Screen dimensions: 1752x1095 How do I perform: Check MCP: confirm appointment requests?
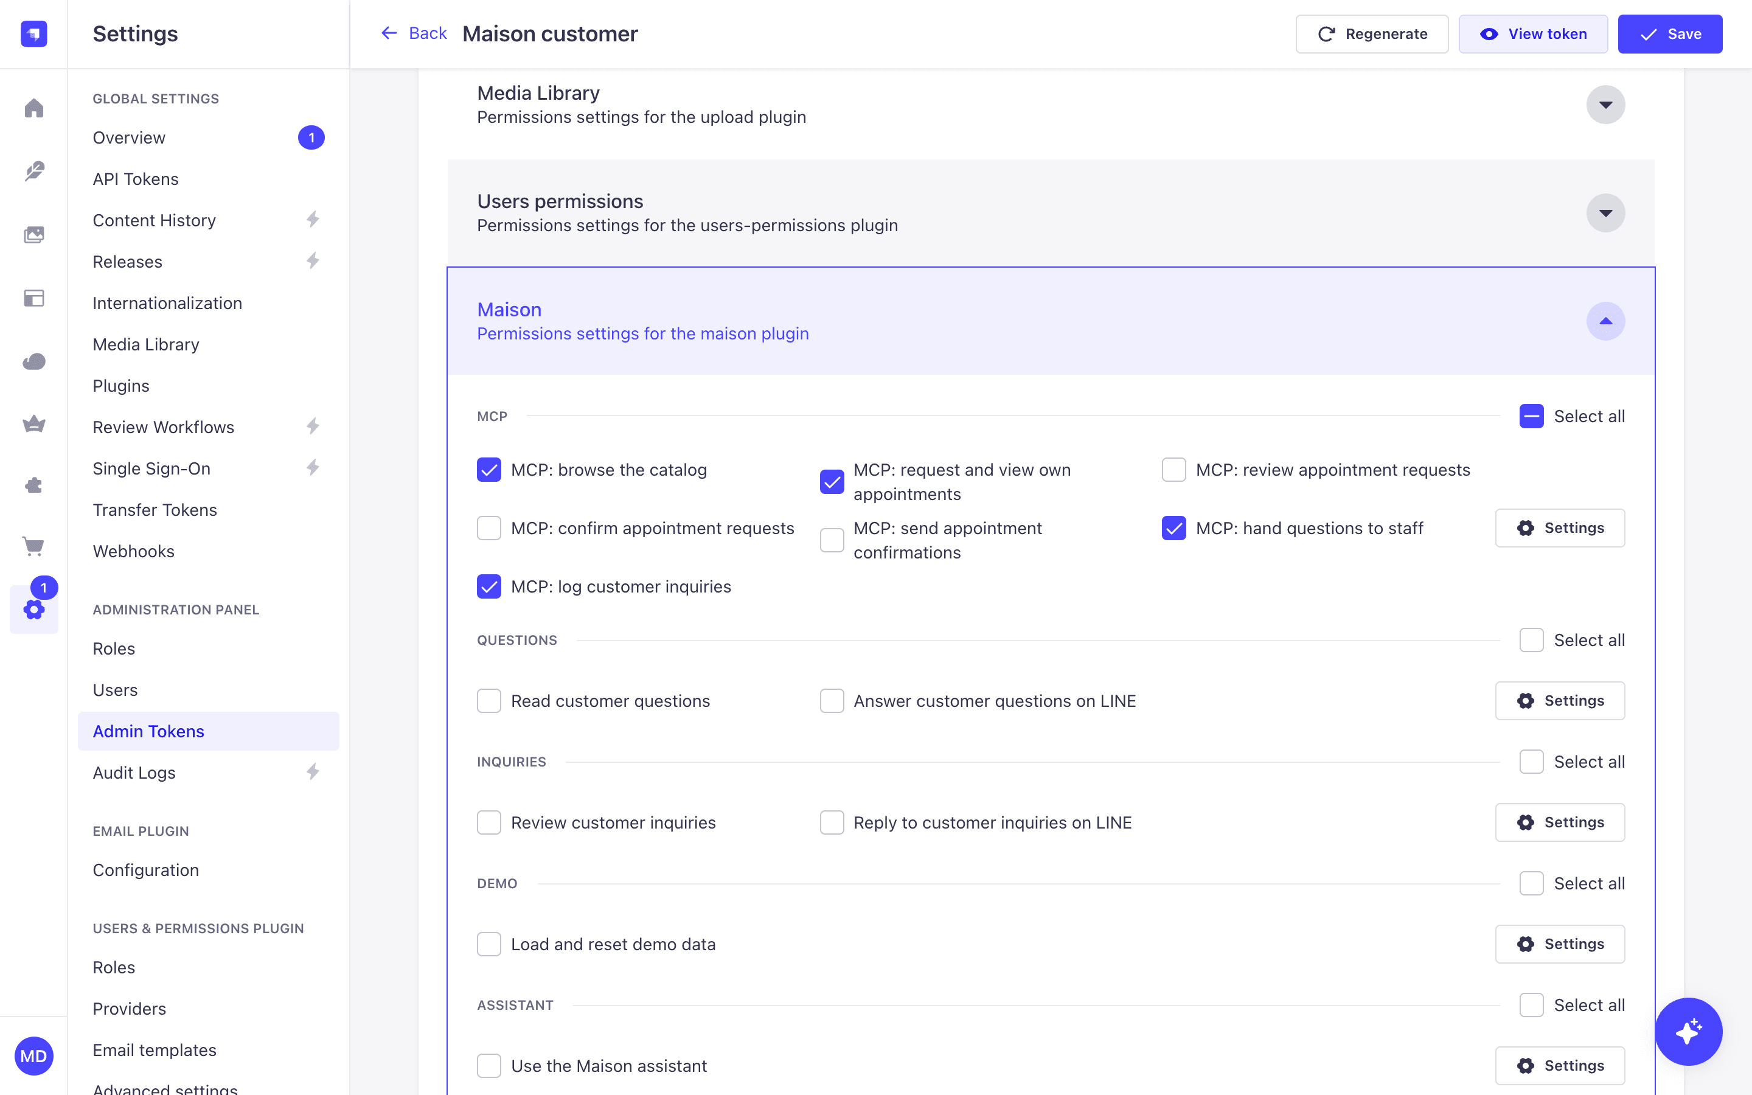[x=489, y=528]
